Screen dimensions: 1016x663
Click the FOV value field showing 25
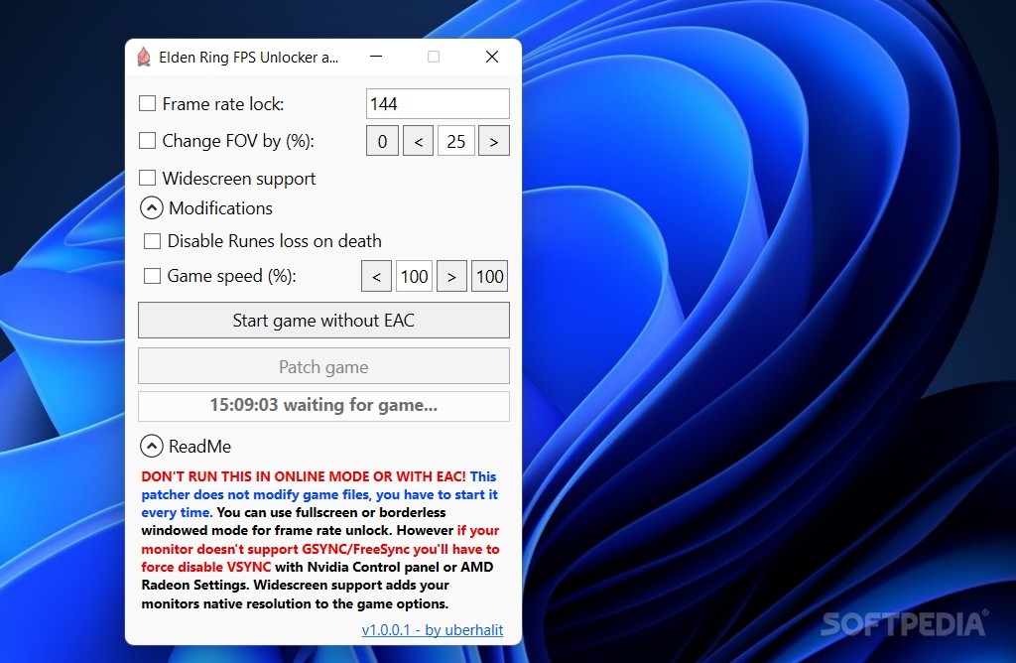pyautogui.click(x=456, y=141)
